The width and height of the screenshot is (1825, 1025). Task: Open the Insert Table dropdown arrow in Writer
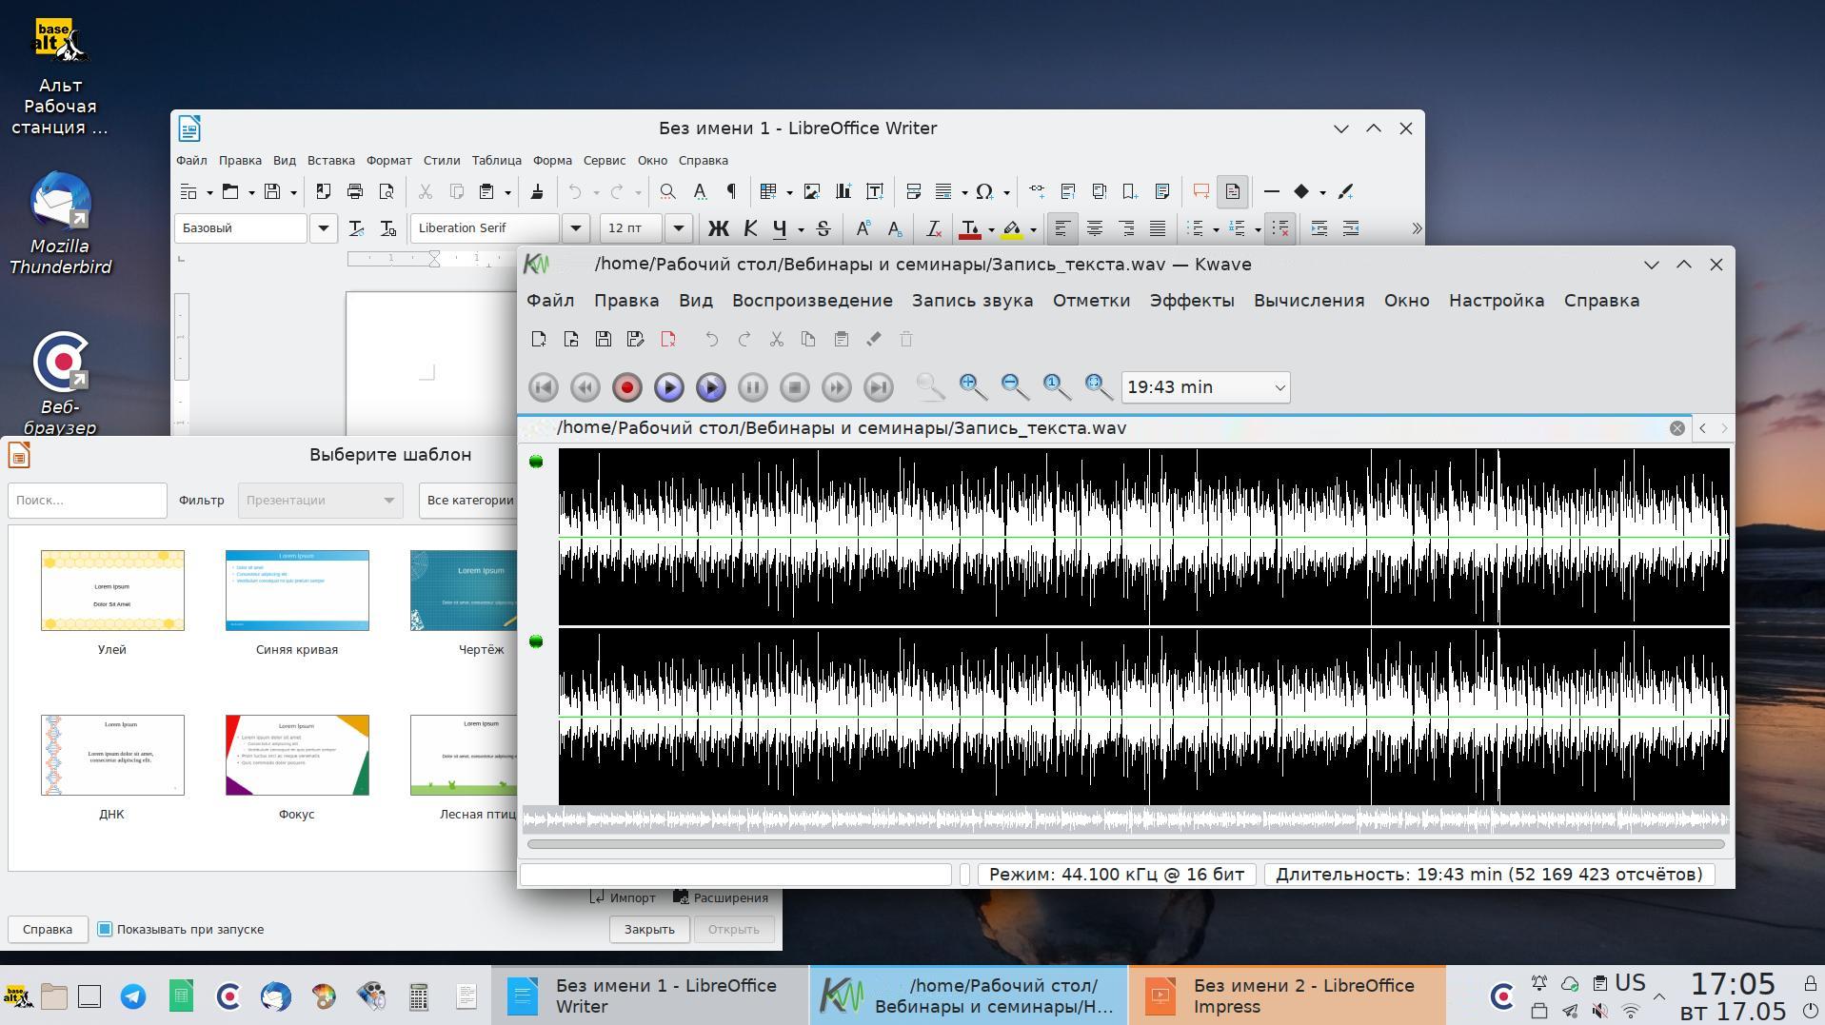tap(789, 192)
